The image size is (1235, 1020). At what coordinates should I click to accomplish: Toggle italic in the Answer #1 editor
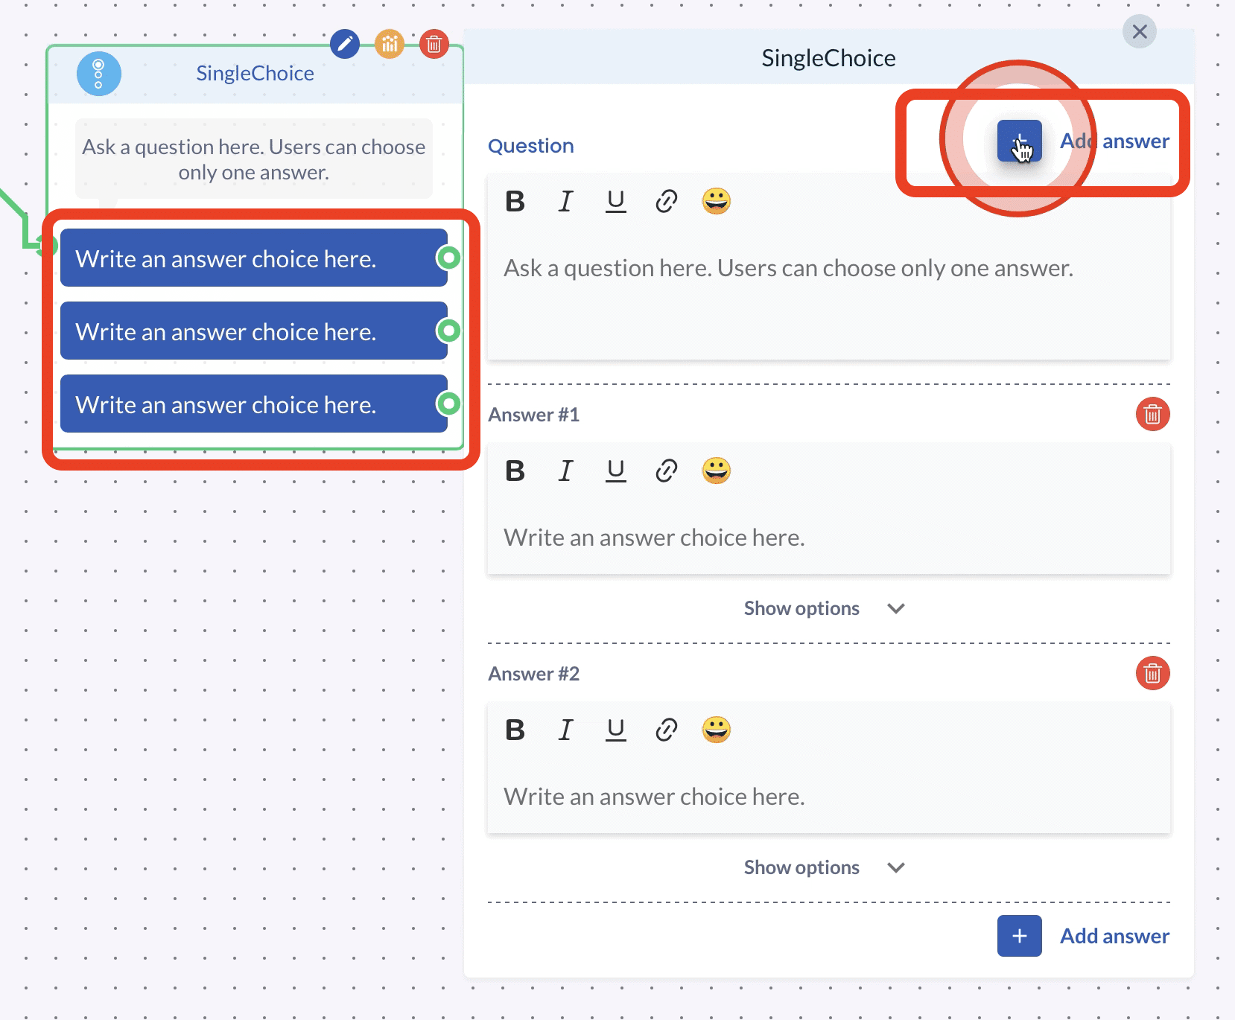pyautogui.click(x=565, y=471)
